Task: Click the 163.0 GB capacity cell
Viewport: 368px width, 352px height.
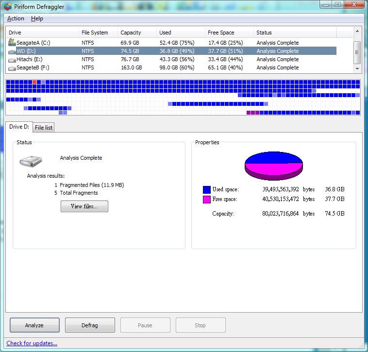Action: tap(132, 67)
